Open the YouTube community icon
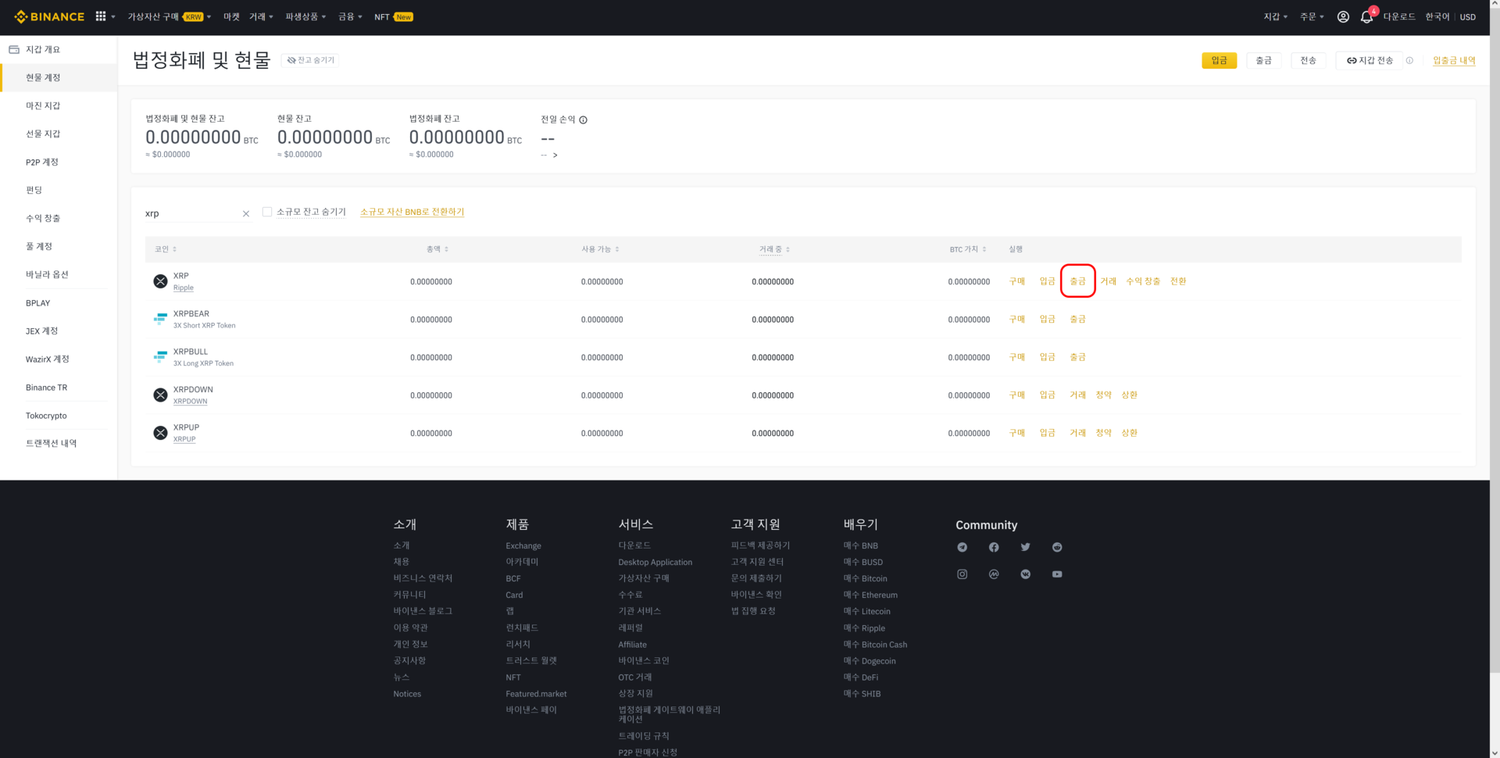The height and width of the screenshot is (758, 1500). (x=1057, y=574)
